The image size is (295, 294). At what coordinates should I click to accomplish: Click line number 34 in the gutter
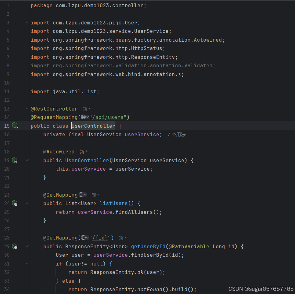click(x=7, y=289)
